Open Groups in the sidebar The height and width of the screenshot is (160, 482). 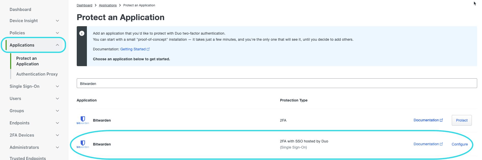[17, 111]
